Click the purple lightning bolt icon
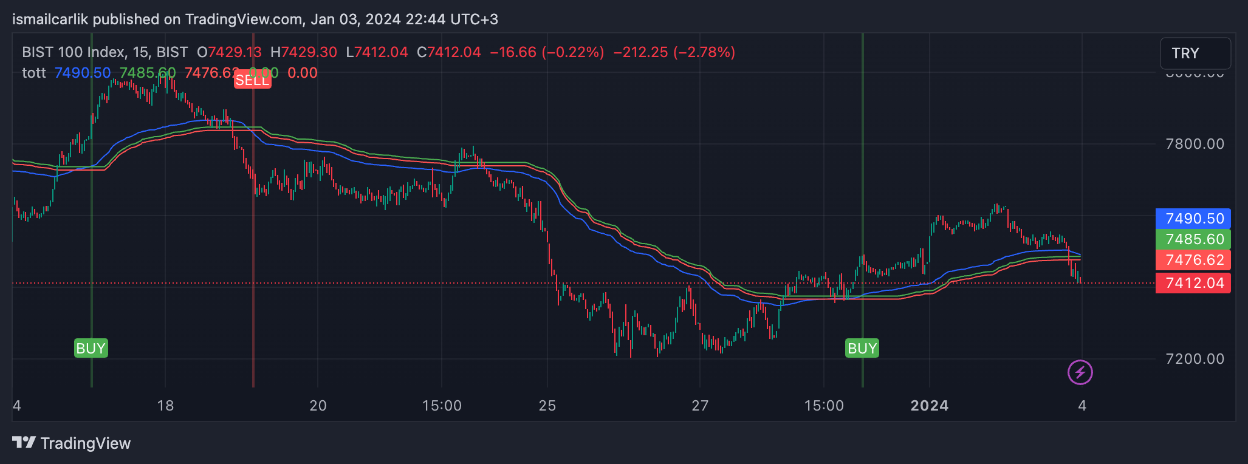This screenshot has height=464, width=1248. (1080, 372)
